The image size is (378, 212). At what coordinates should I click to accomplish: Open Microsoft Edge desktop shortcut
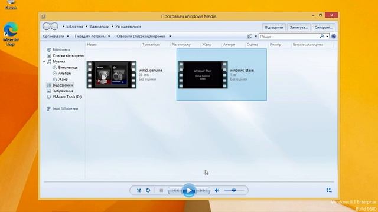point(11,34)
